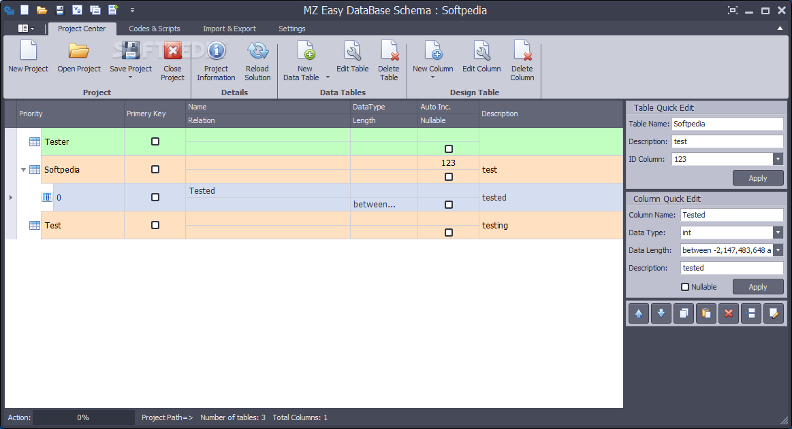Click the copy pages icon in side toolbar

click(x=684, y=313)
